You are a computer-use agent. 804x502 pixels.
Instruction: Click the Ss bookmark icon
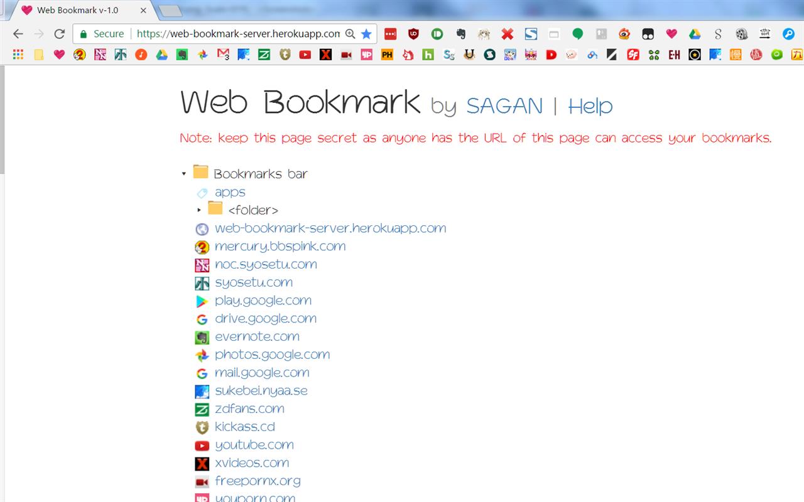point(448,55)
